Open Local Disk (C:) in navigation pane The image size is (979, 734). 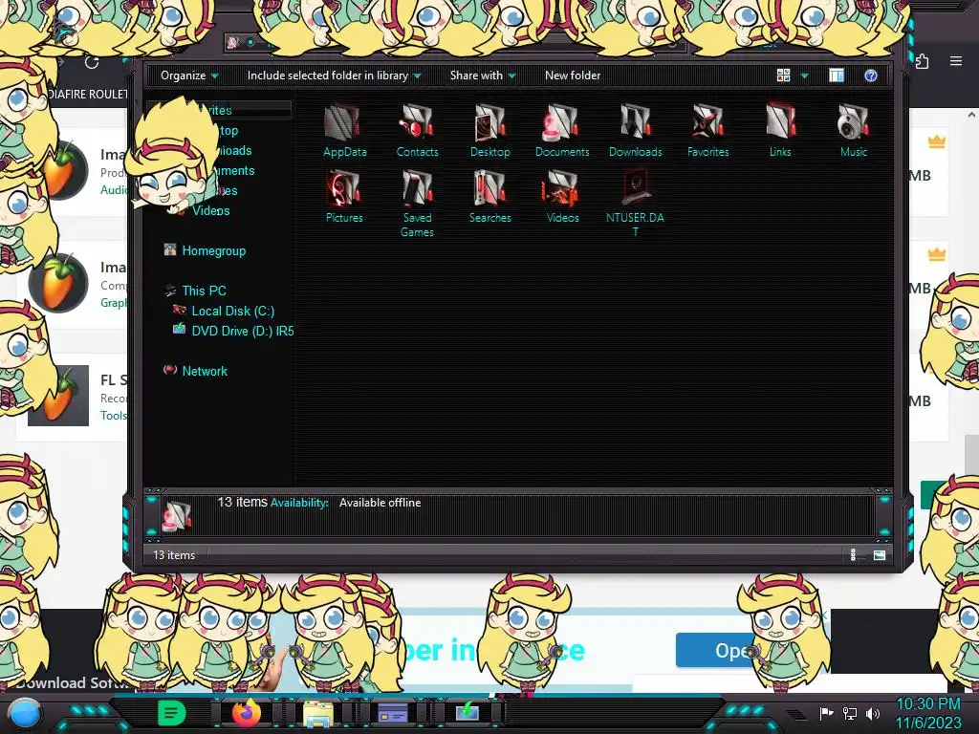(x=224, y=311)
